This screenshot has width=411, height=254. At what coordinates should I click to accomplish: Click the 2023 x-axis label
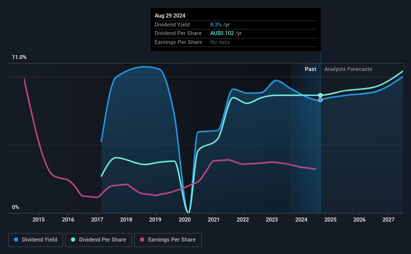(x=272, y=219)
